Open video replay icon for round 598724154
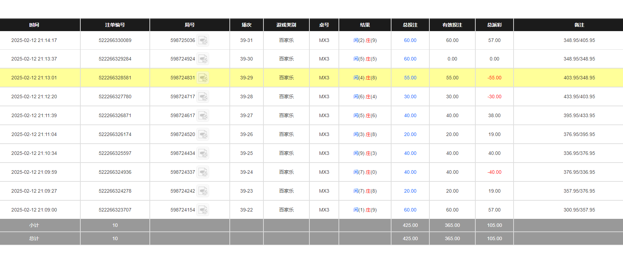 (203, 210)
